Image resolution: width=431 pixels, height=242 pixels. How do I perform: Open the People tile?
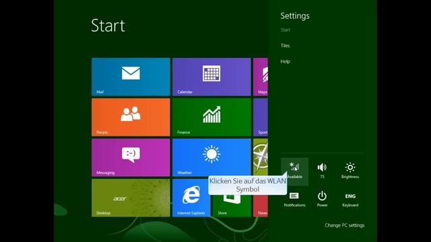point(131,117)
